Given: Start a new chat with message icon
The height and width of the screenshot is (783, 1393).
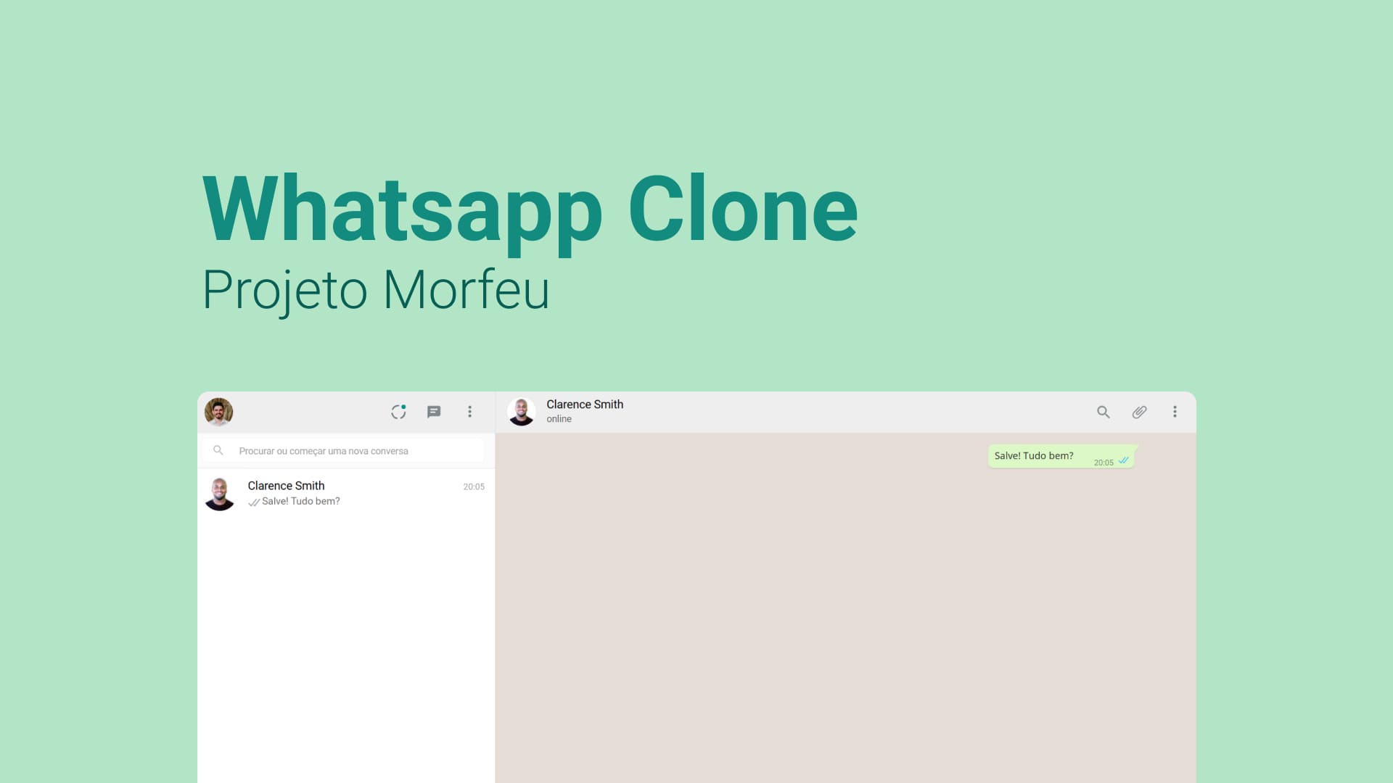Looking at the screenshot, I should (x=434, y=412).
